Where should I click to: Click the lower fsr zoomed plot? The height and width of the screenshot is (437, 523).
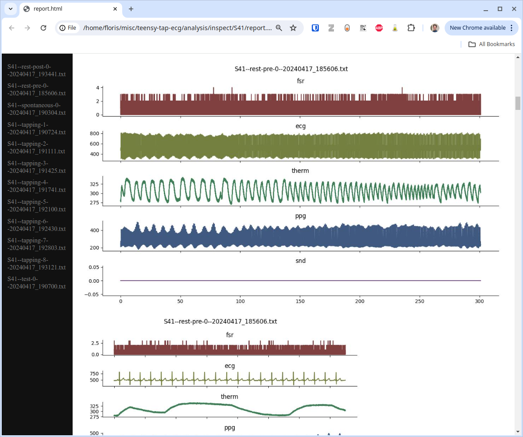tap(230, 347)
